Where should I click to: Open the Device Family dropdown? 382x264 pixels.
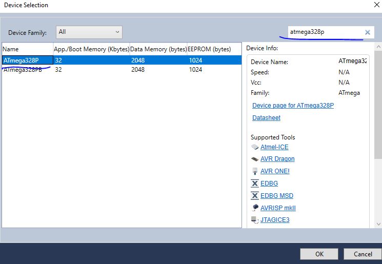89,32
